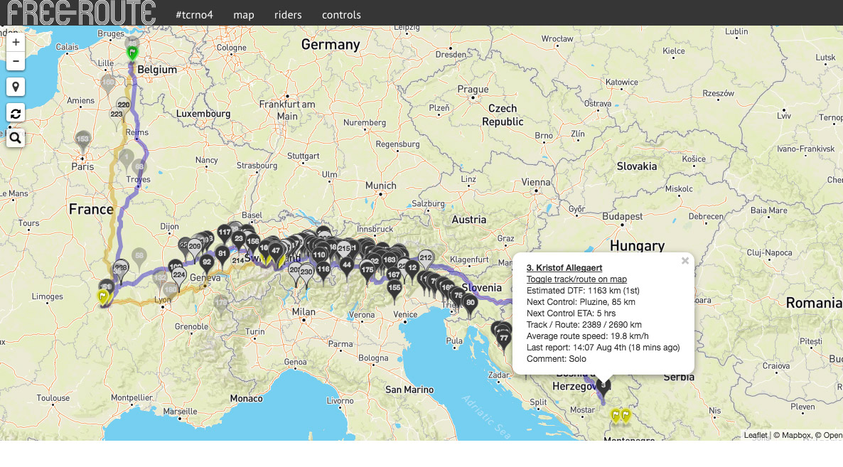The image size is (843, 467).
Task: Click the Free-Route logo
Action: point(80,13)
